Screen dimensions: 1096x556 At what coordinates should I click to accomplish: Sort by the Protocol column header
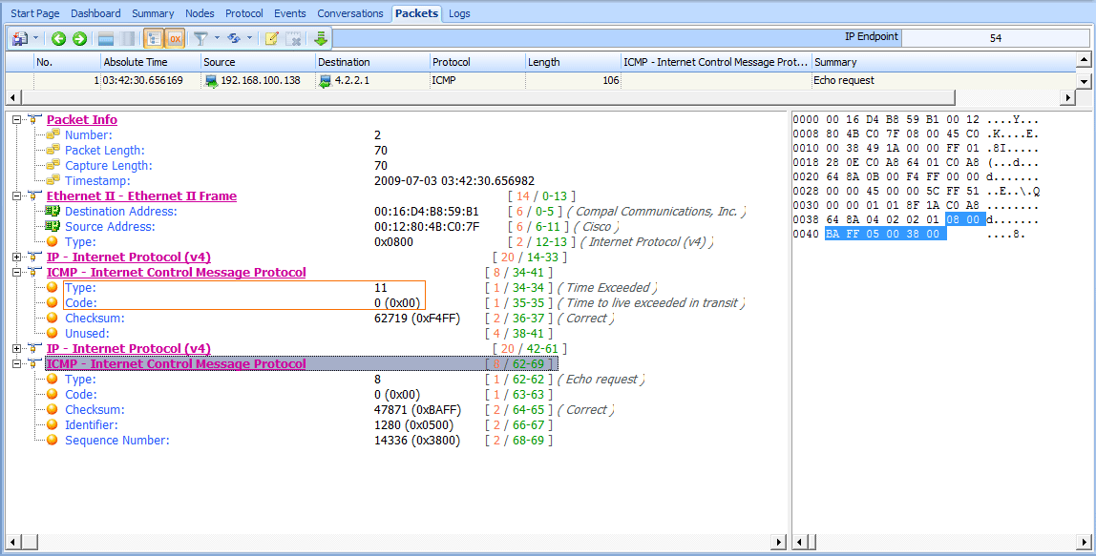476,61
